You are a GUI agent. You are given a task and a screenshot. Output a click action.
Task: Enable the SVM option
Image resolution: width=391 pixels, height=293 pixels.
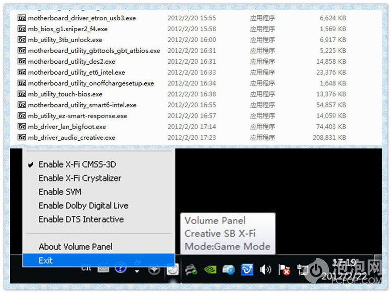pos(60,192)
